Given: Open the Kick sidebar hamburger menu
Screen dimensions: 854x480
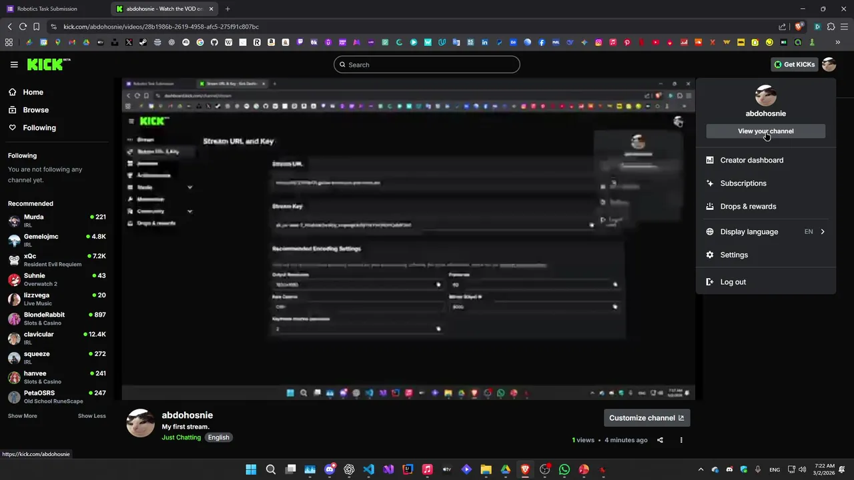Looking at the screenshot, I should point(14,65).
